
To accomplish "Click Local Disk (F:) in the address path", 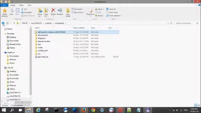I will click(x=36, y=23).
